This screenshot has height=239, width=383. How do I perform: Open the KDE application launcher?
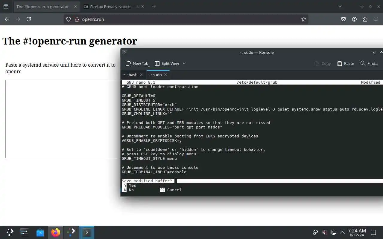(10, 232)
